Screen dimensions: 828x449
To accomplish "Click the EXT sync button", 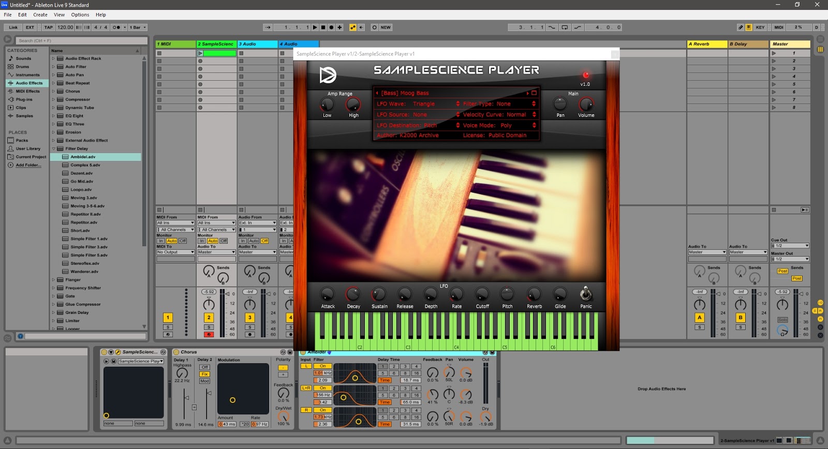I will click(x=30, y=27).
